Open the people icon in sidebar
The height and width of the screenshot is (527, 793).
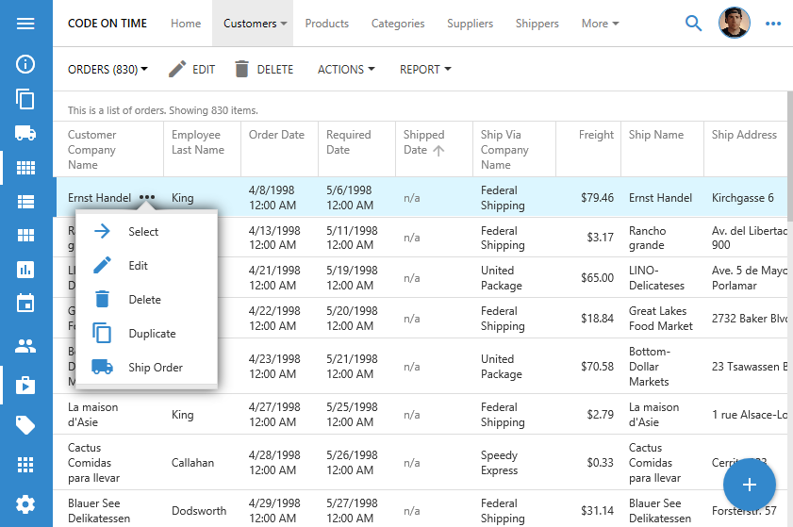tap(25, 346)
